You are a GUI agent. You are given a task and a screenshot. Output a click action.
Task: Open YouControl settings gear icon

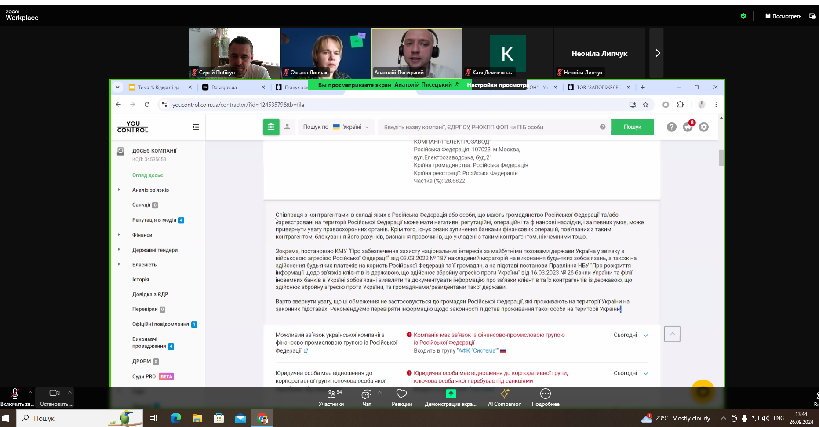tap(704, 127)
